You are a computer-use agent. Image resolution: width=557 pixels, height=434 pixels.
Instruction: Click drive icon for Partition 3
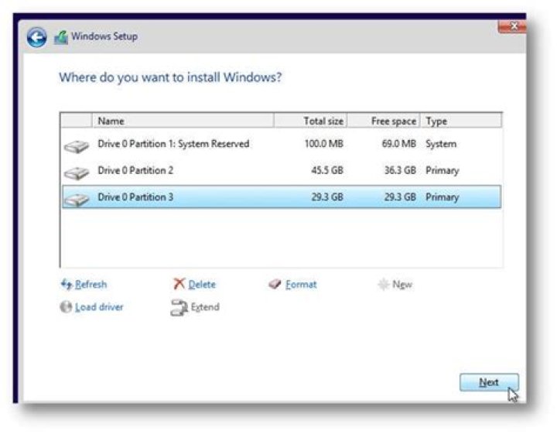[x=76, y=198]
